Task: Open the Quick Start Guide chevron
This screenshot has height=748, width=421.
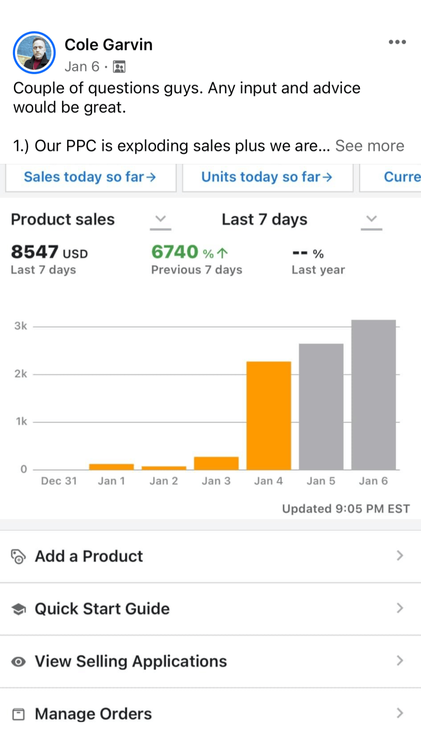Action: click(400, 608)
